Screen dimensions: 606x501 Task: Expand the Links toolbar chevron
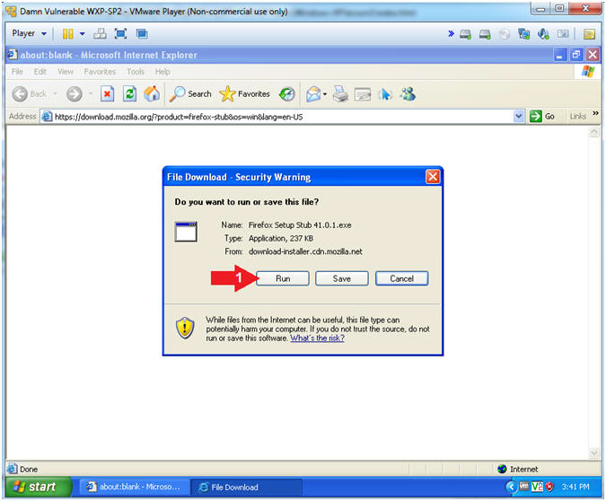click(595, 113)
